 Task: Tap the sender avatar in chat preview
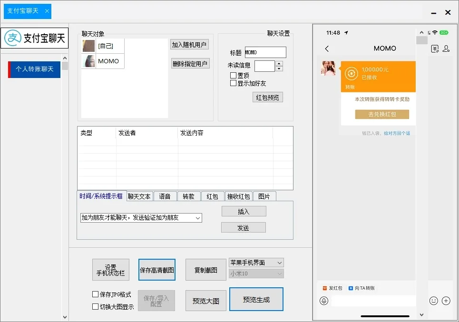pyautogui.click(x=329, y=68)
